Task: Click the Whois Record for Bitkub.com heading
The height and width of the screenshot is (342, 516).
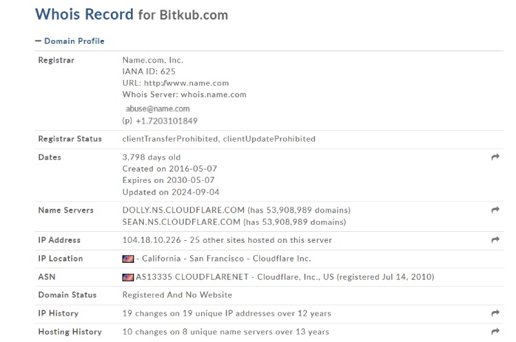Action: pos(132,14)
